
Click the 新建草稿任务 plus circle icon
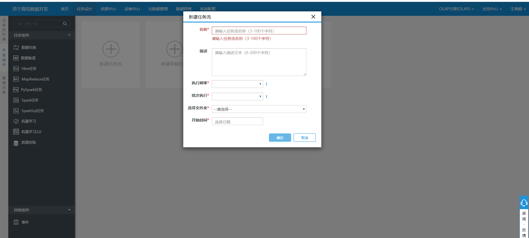tap(174, 49)
